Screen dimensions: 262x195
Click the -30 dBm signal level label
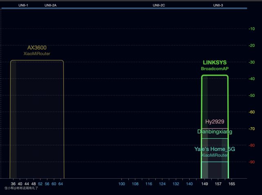point(252,62)
